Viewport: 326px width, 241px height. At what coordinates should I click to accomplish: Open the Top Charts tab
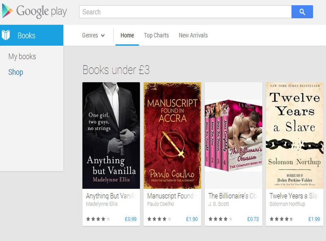[156, 35]
